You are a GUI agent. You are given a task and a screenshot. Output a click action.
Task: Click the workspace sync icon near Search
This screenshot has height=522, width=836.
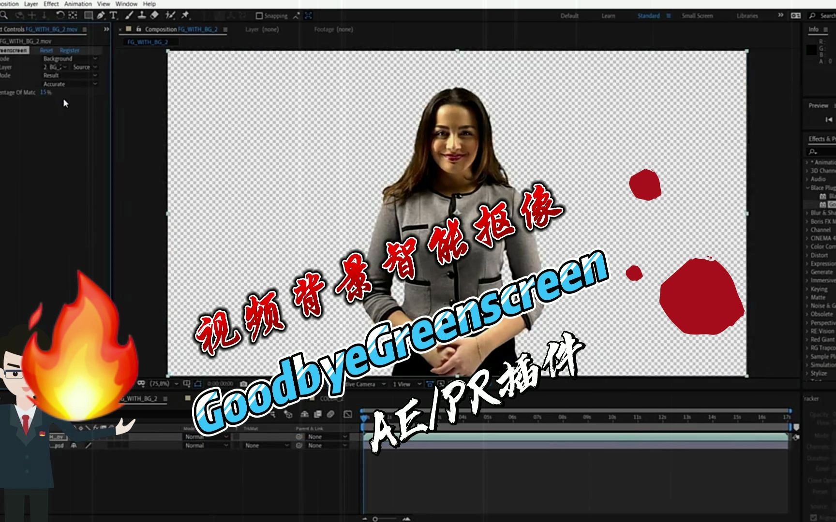click(796, 15)
